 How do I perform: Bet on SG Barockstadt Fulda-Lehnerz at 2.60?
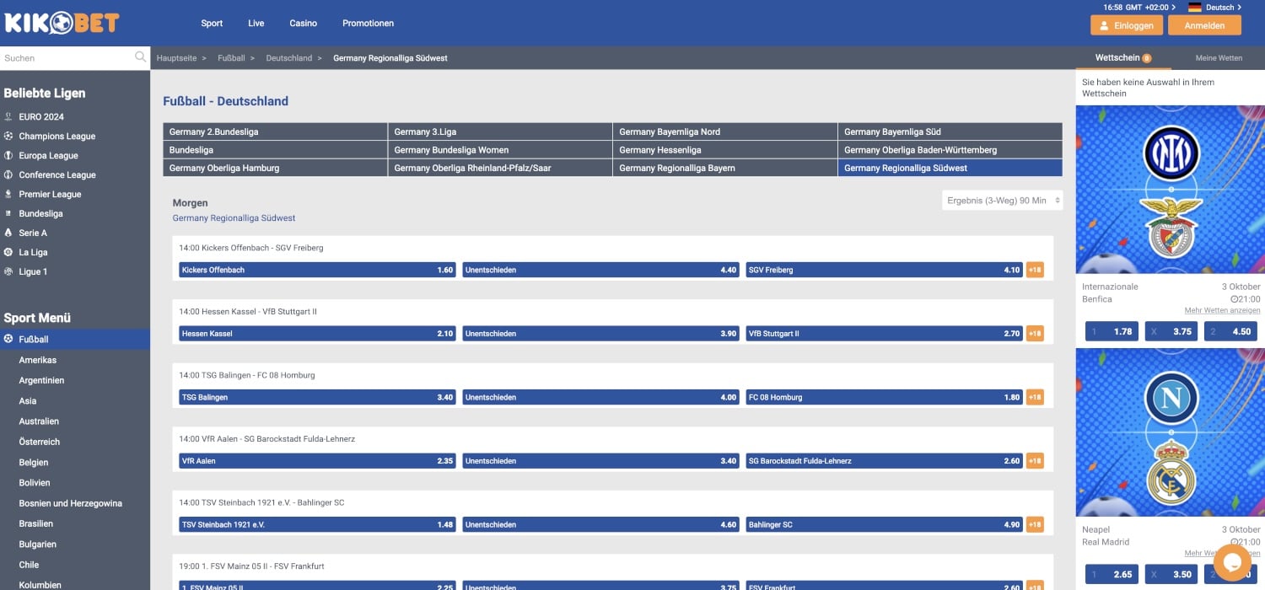click(885, 461)
